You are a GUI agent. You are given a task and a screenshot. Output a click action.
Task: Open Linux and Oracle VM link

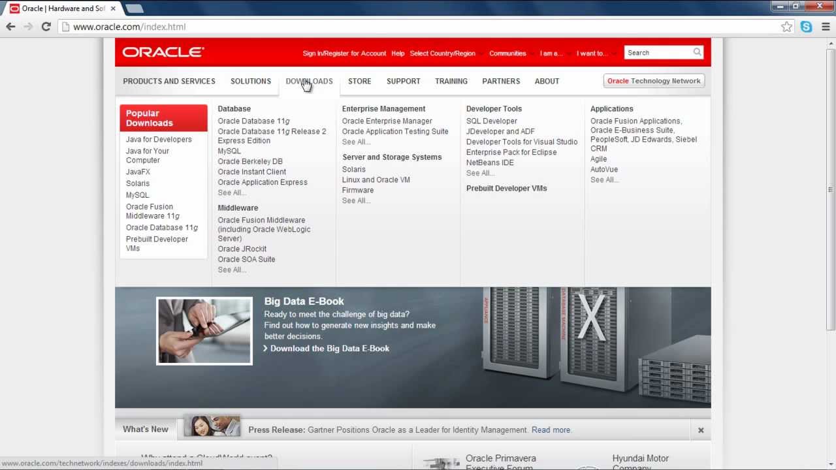pos(376,180)
